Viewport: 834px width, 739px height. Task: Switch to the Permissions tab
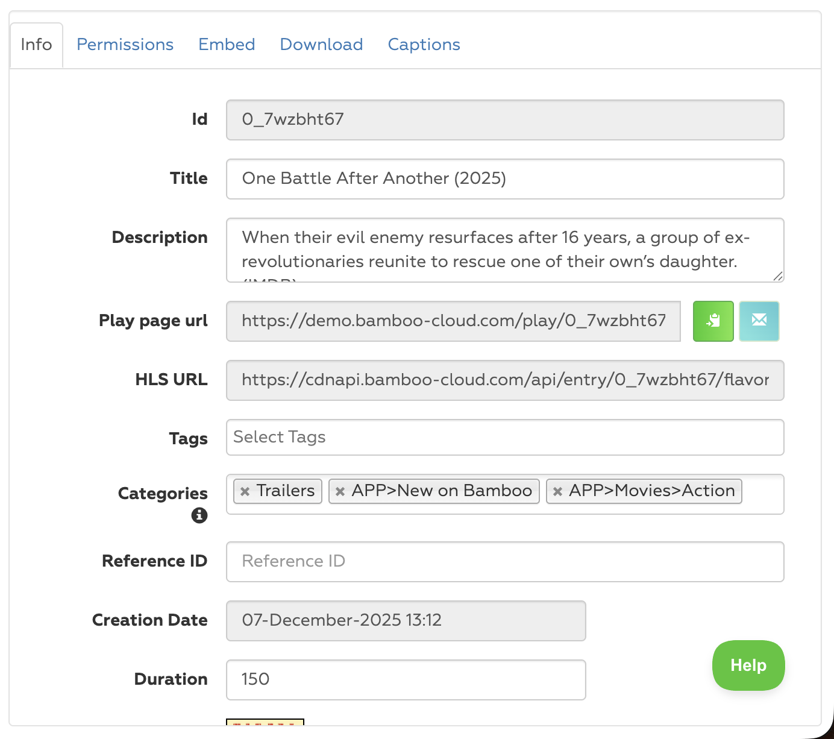point(125,45)
